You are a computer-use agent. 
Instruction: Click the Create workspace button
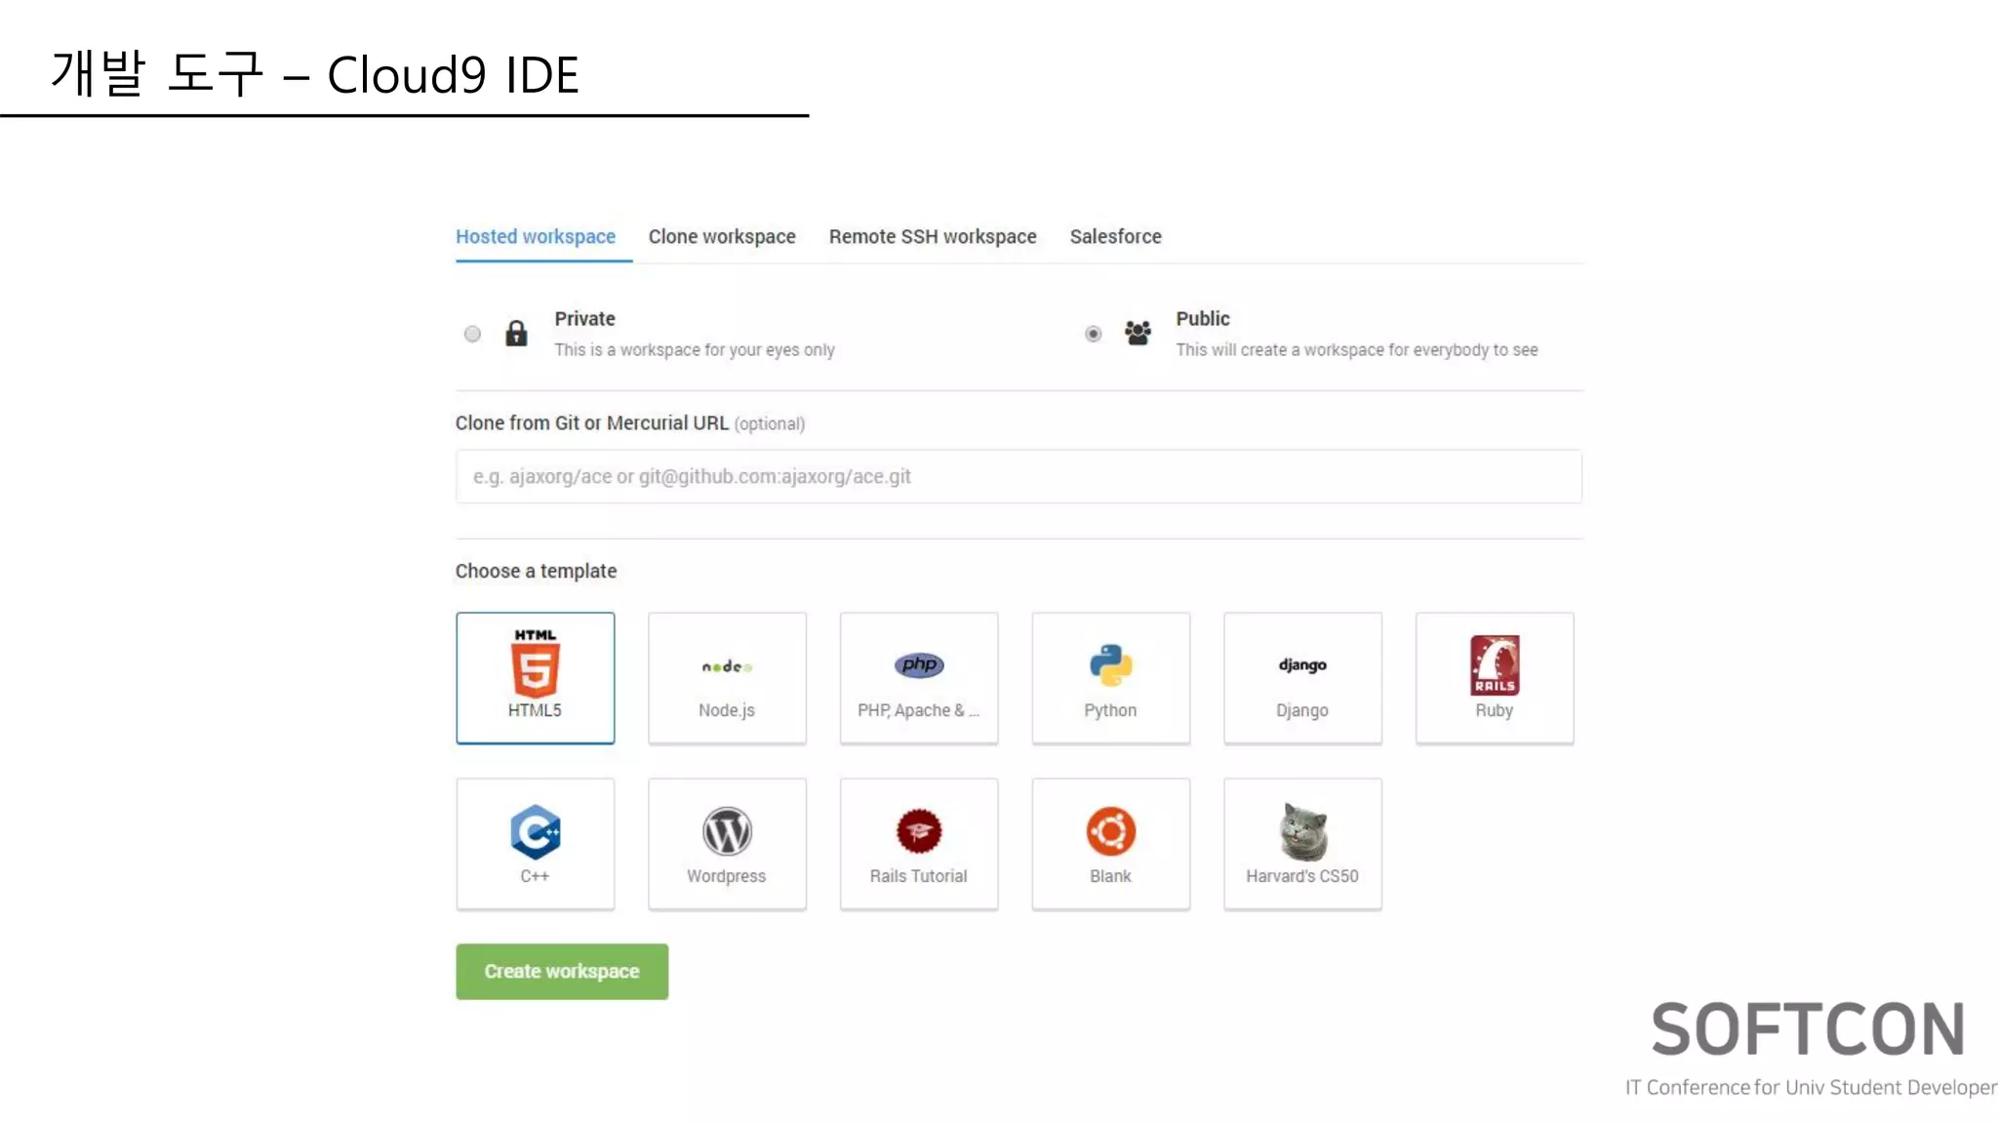562,972
